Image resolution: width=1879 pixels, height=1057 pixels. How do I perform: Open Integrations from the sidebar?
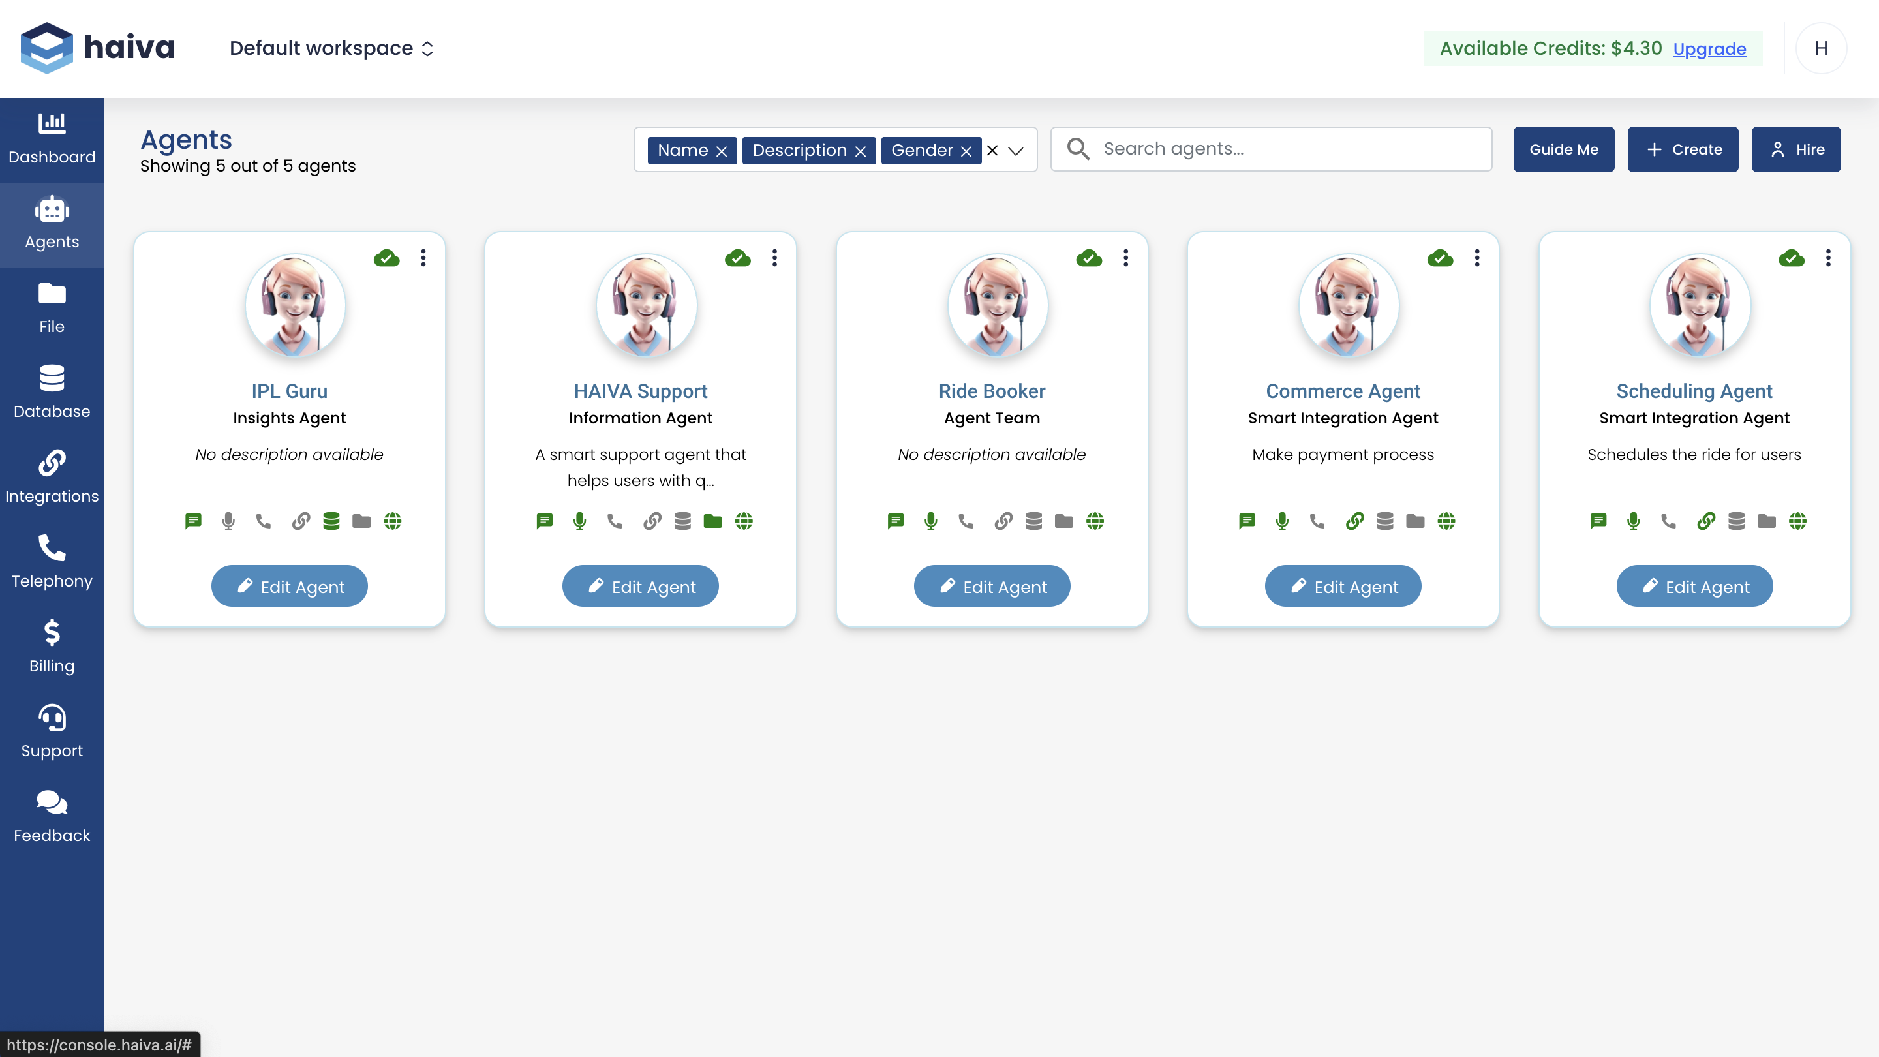(52, 477)
